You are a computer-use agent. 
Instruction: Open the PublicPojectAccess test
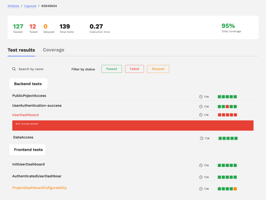[29, 96]
